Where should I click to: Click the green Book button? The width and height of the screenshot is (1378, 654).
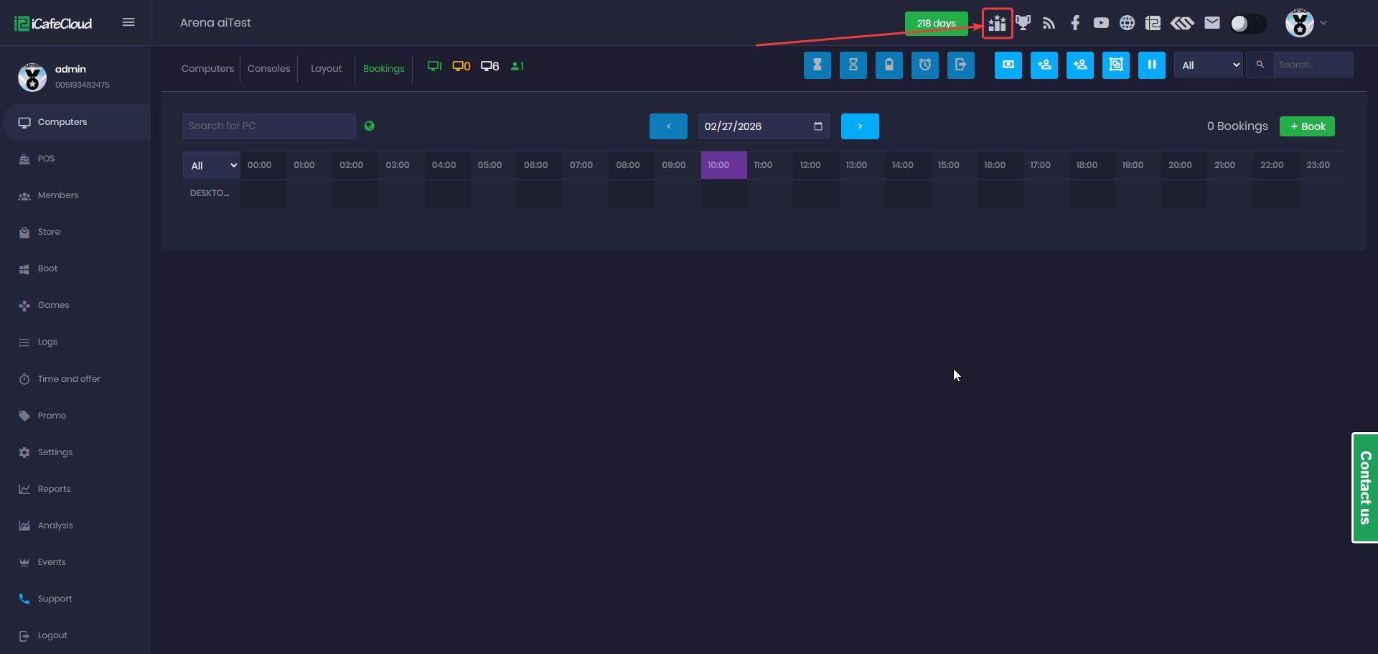click(1307, 126)
